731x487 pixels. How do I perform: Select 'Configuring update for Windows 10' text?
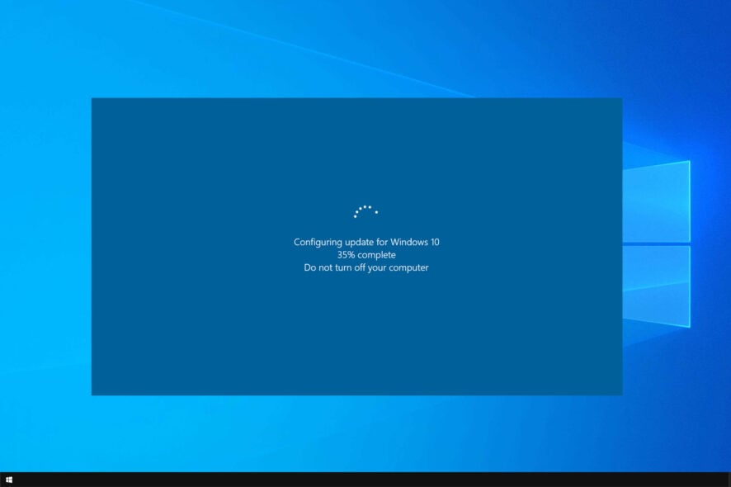(x=366, y=242)
